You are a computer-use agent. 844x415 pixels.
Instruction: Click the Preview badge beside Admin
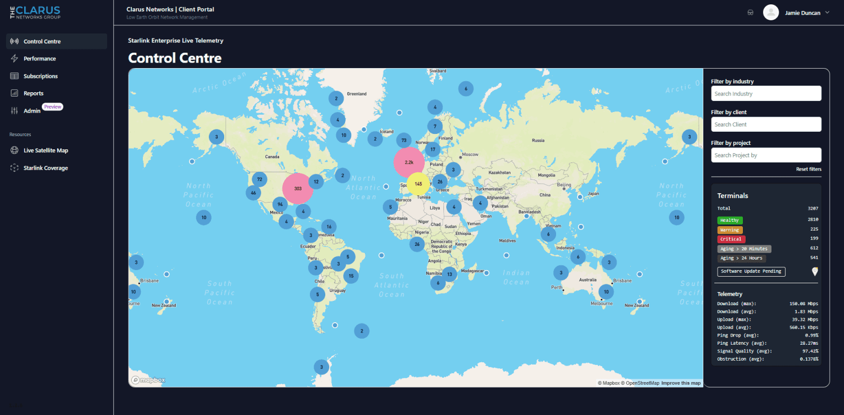(x=53, y=107)
